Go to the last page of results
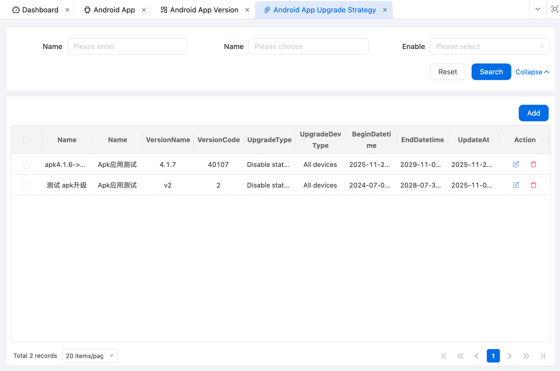 (542, 356)
